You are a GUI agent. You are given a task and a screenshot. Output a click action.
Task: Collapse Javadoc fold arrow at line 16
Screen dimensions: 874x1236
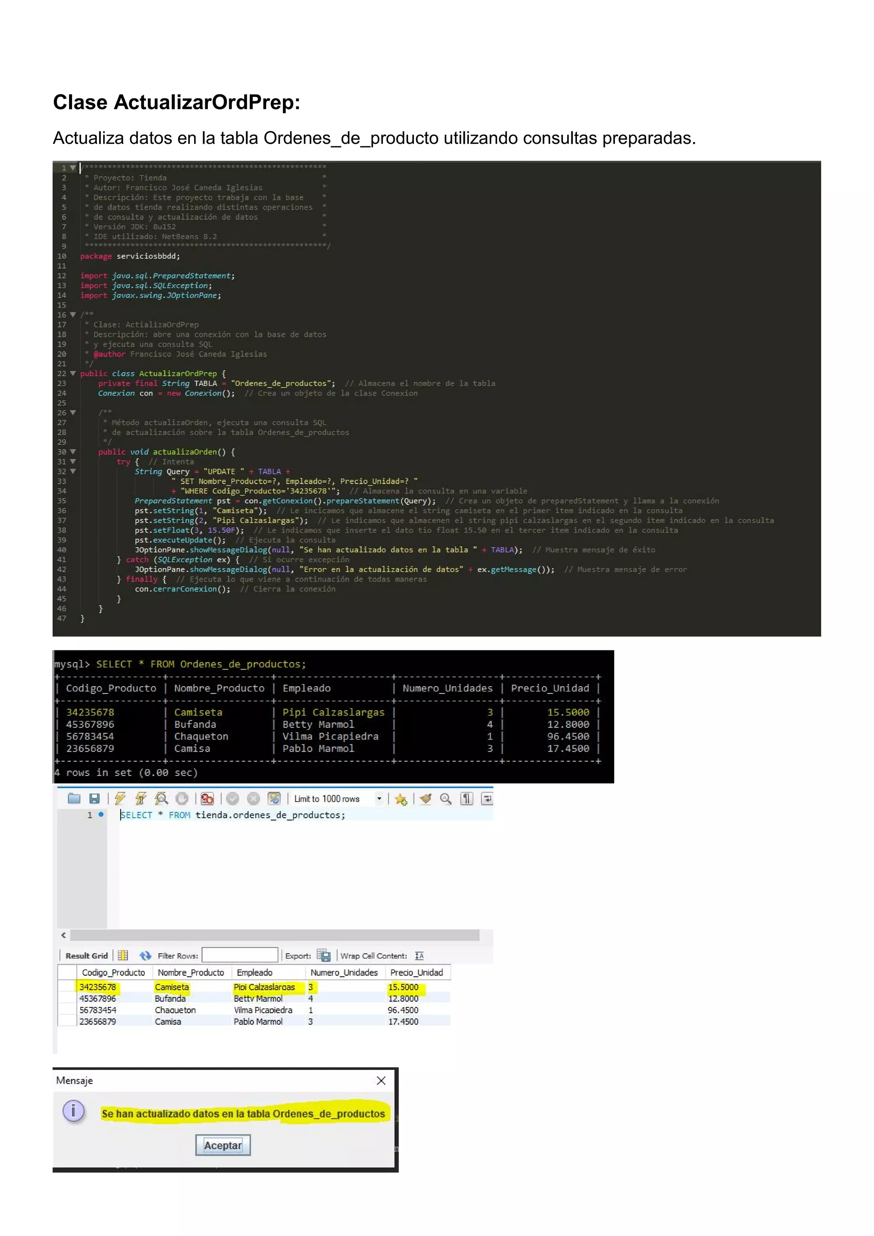click(73, 315)
